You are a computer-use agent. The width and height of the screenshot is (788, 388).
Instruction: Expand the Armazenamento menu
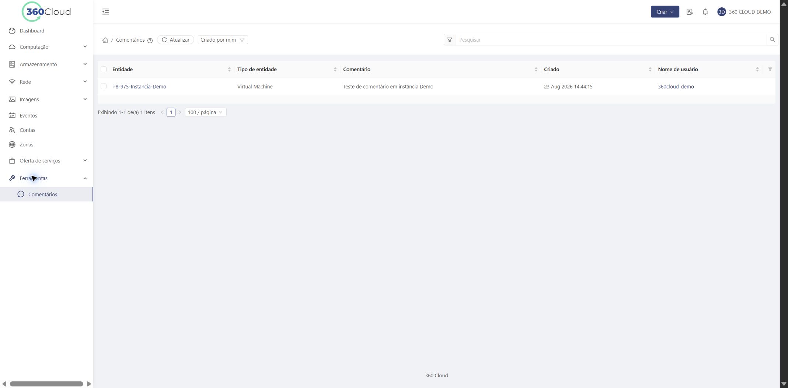click(x=46, y=64)
